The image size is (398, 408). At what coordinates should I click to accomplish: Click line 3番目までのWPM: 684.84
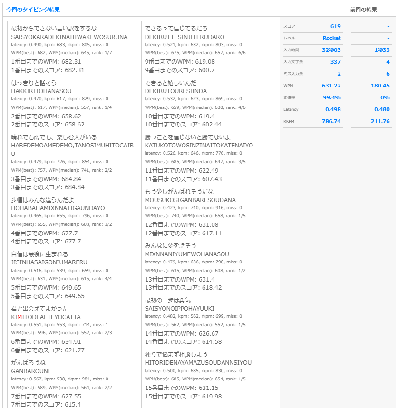point(46,179)
